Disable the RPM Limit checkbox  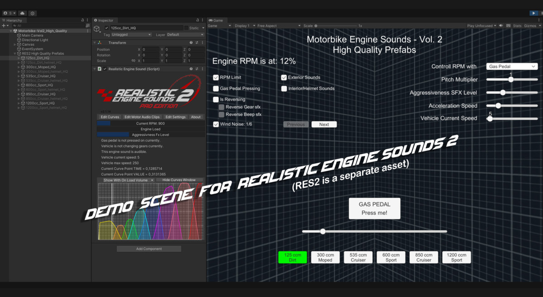[x=216, y=77]
